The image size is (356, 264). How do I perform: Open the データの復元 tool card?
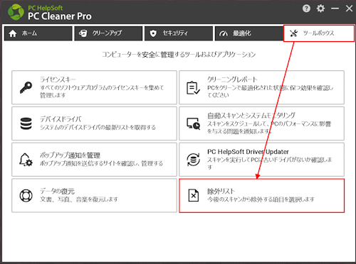(x=94, y=195)
